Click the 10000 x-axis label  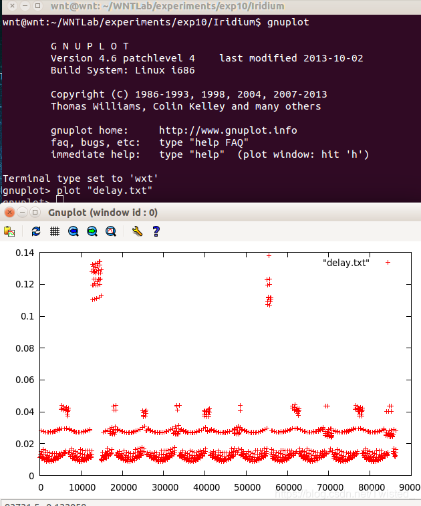[x=82, y=487]
